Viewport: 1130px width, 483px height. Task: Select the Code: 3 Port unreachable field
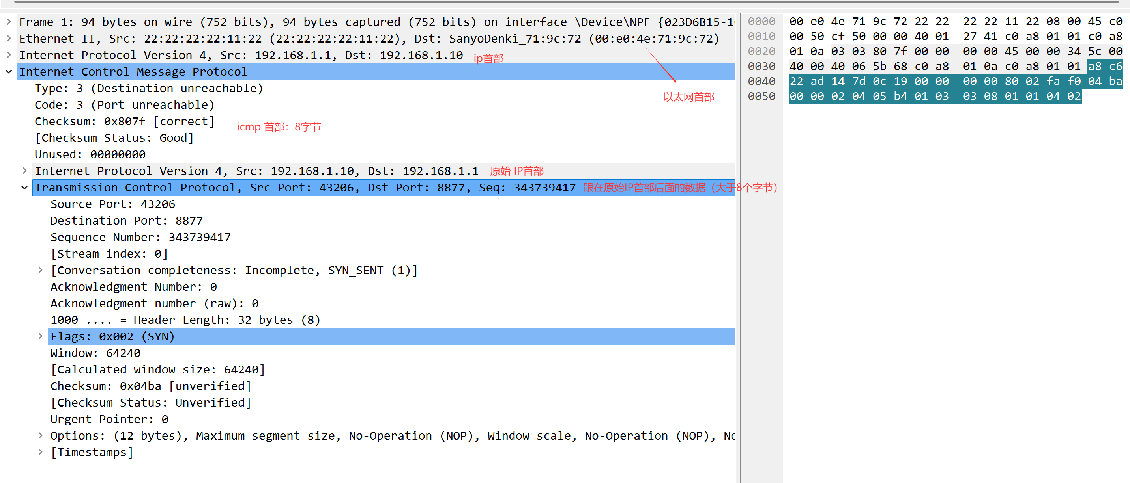point(125,105)
